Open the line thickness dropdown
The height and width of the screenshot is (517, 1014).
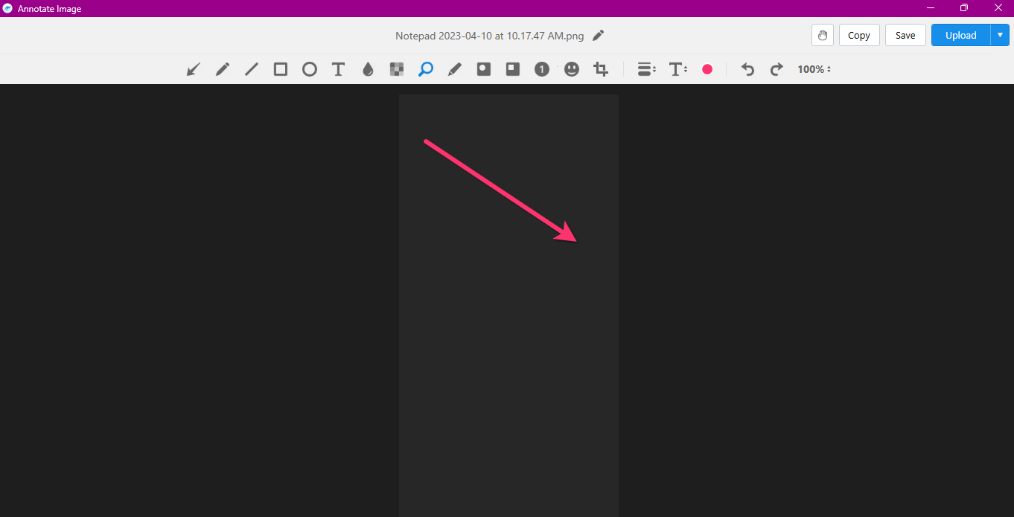pos(646,69)
